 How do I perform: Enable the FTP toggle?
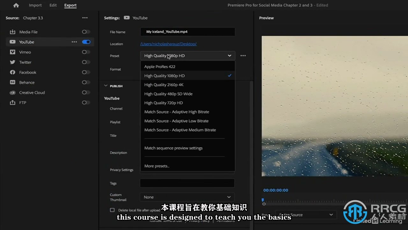click(x=86, y=103)
